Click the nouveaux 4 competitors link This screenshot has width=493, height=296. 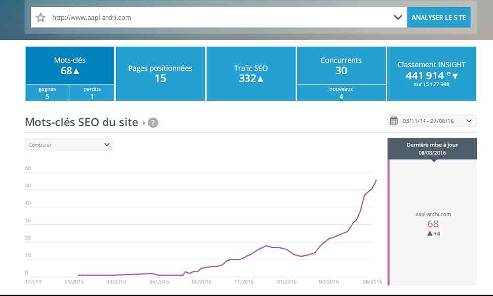pyautogui.click(x=341, y=93)
